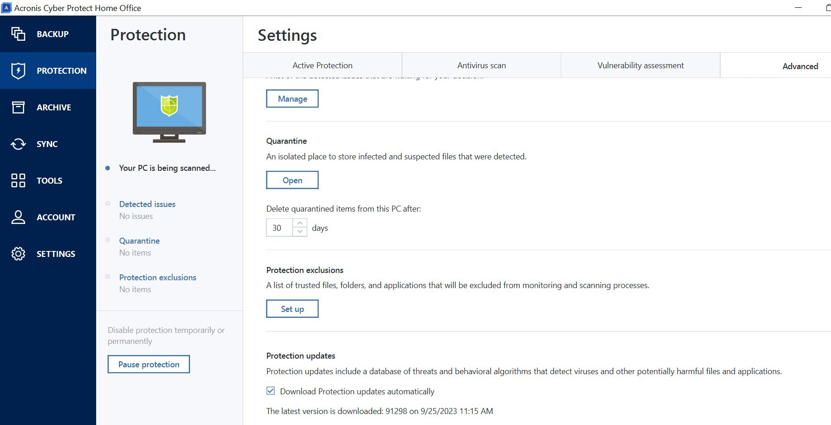Click the Pause protection button
This screenshot has width=831, height=425.
click(149, 364)
